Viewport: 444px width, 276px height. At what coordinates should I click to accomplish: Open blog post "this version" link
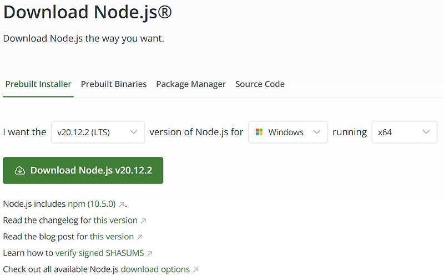112,237
